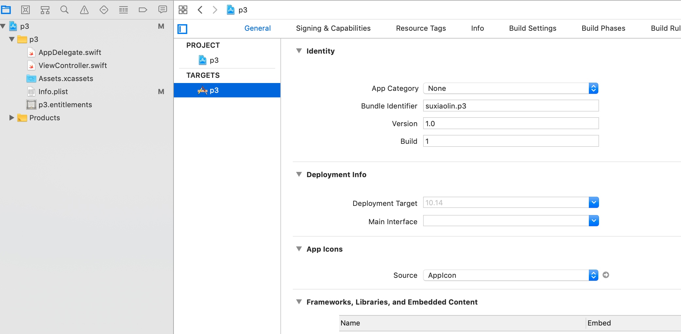Open the related items grid menu
The width and height of the screenshot is (681, 334).
183,10
